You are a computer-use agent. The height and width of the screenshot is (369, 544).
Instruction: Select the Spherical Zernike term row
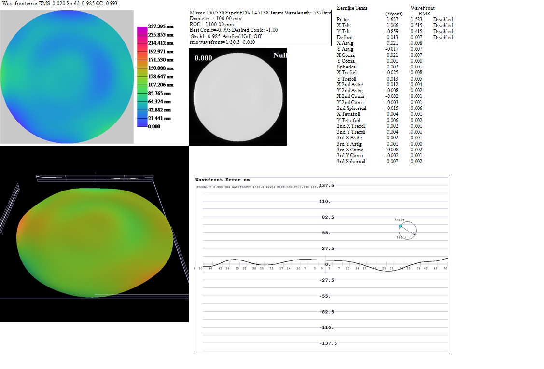347,67
